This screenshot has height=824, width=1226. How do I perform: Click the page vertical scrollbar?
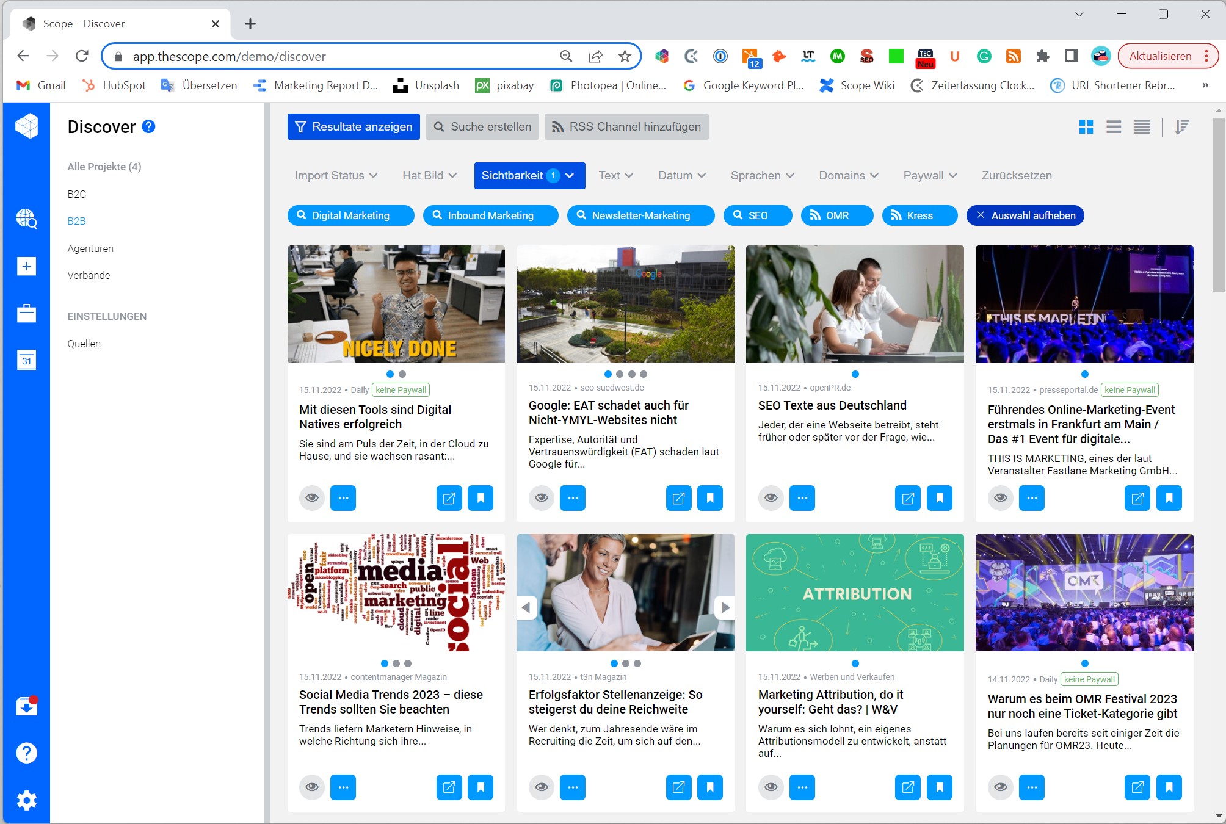(x=1218, y=204)
